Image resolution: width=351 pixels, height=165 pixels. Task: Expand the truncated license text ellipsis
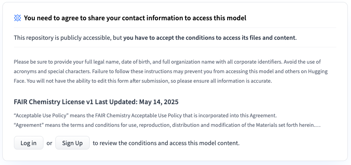318,125
